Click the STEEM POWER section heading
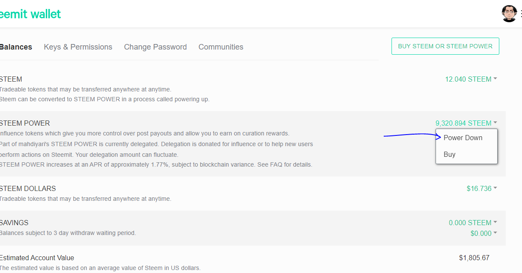 25,123
